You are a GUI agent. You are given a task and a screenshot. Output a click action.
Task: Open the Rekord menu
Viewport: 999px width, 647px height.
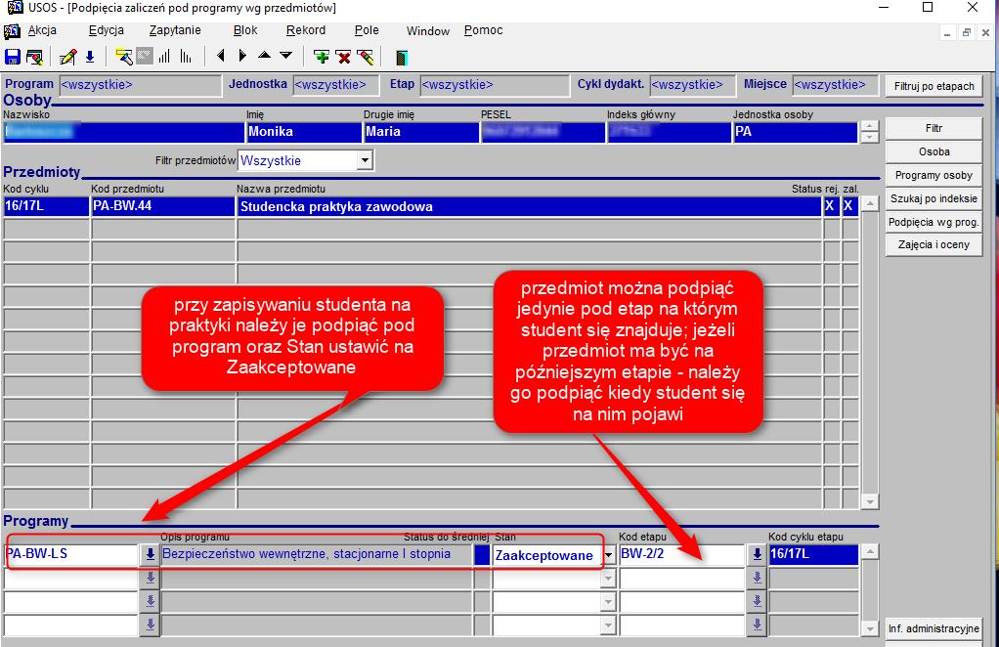coord(306,30)
